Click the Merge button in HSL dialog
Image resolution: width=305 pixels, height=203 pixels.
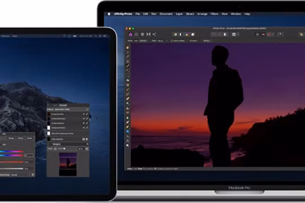coord(11,138)
